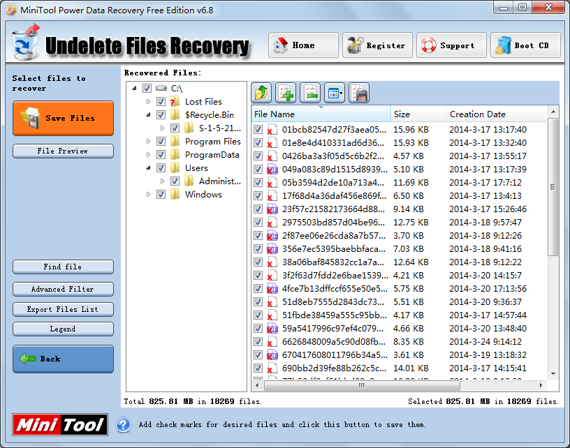Image resolution: width=570 pixels, height=448 pixels.
Task: Open the view mode toolbar dropdown
Action: coord(335,94)
